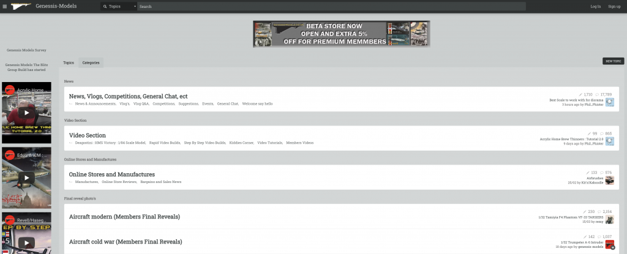
Task: Play the Eduard/ICM video
Action: 26,177
